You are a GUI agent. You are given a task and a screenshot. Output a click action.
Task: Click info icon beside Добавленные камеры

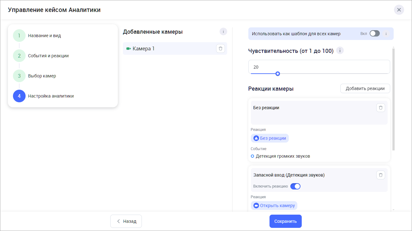click(x=223, y=31)
